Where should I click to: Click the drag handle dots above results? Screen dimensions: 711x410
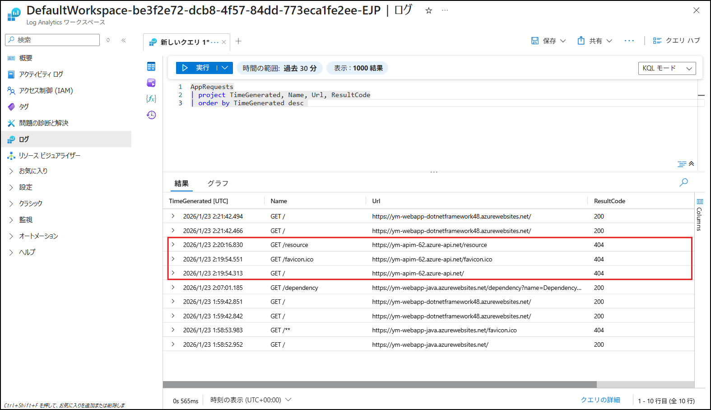tap(434, 172)
